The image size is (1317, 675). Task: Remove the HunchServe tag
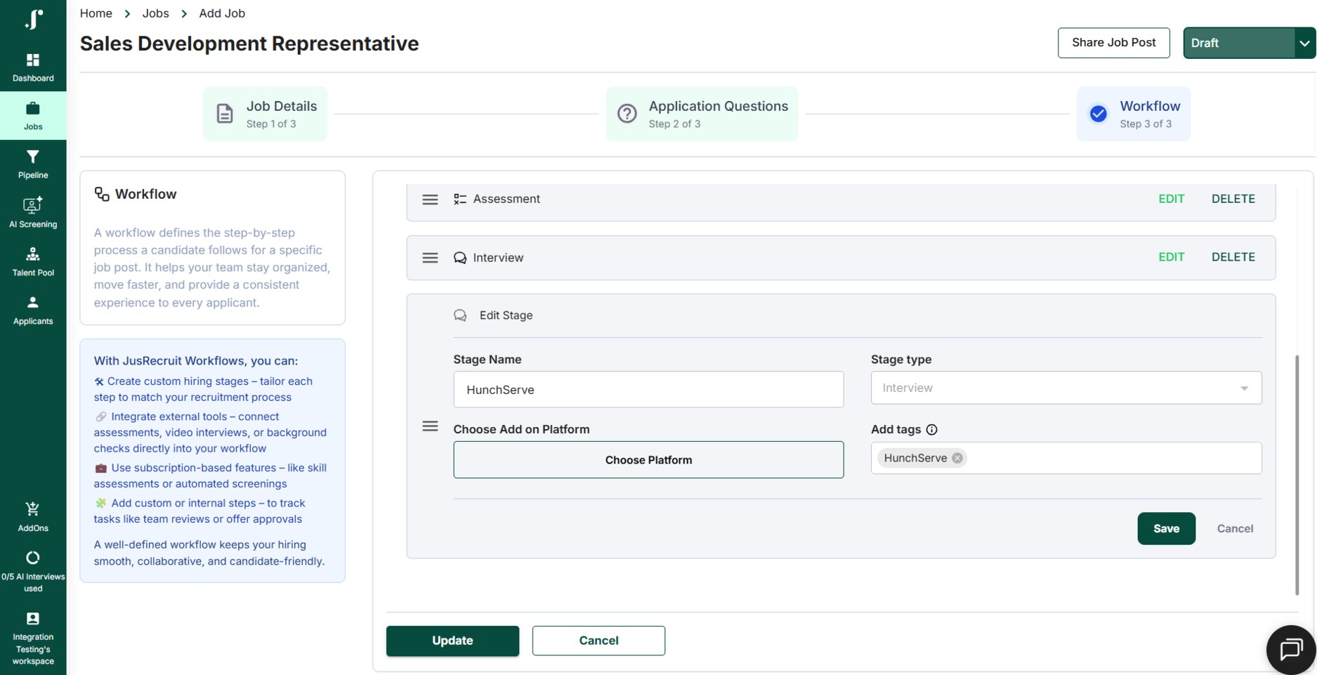point(957,458)
